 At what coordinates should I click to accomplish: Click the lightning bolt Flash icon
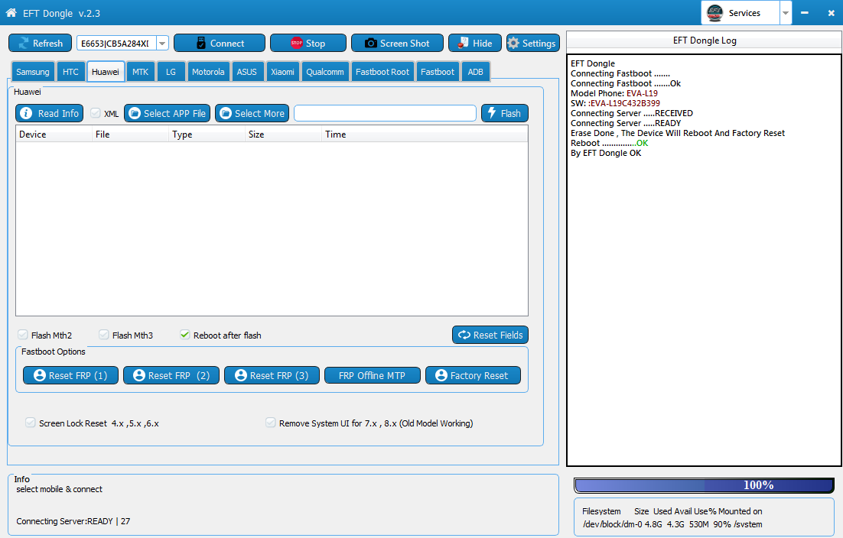[x=491, y=113]
